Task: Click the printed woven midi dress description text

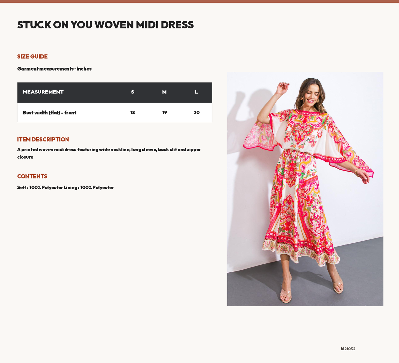Action: [x=109, y=153]
